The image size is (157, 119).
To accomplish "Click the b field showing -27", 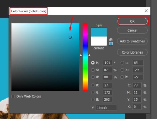I will [138, 77].
